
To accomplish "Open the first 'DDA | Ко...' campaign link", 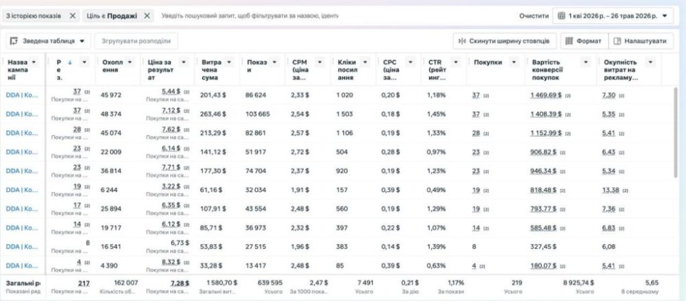I will (22, 95).
